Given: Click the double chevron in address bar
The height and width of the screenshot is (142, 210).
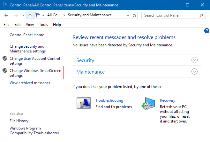Looking at the screenshot, I should 43,15.
